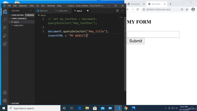The height and width of the screenshot is (111, 197).
Task: Open the Go menu
Action: click(x=38, y=6)
